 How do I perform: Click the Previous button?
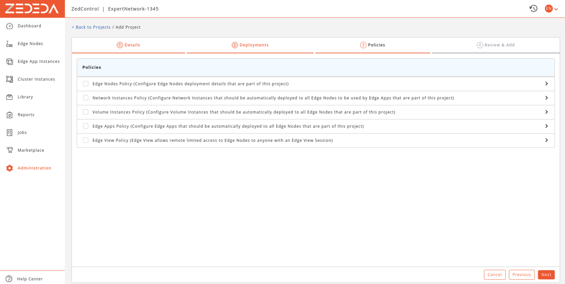coord(522,275)
